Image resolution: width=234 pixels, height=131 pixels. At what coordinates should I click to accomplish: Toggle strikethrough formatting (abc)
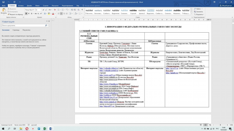[x=36, y=14]
